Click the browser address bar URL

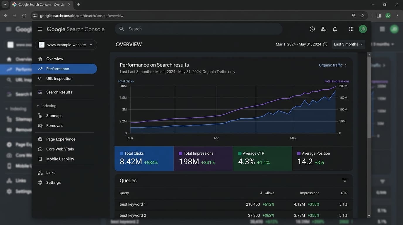click(82, 16)
